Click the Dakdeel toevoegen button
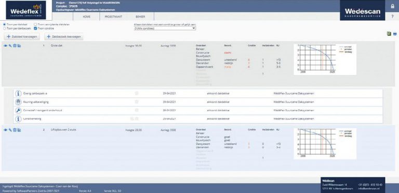The image size is (399, 193). coord(22,37)
